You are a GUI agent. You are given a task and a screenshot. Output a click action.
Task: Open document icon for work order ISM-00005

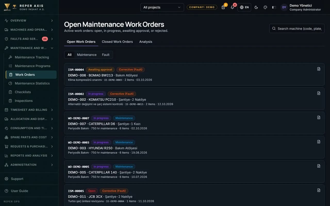tap(319, 190)
